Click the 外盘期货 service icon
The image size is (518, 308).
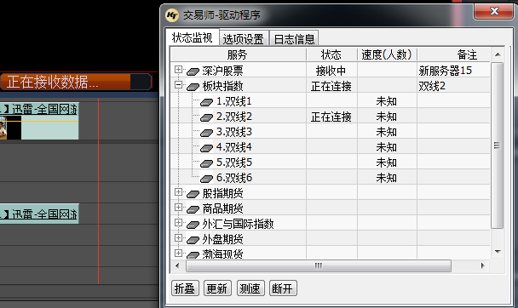point(193,240)
